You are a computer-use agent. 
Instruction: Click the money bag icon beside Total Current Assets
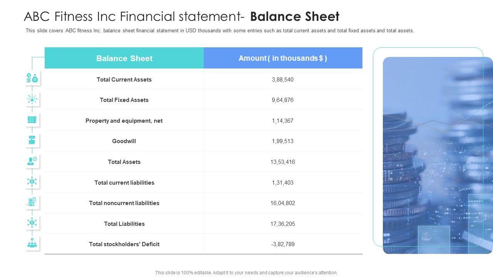(x=32, y=78)
